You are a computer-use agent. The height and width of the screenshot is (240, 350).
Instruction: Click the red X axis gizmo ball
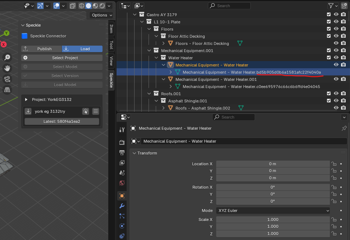pos(3,45)
